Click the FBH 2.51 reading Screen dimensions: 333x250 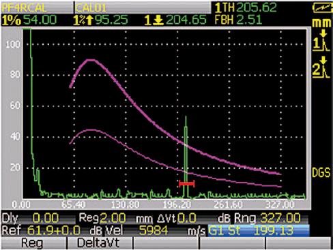pyautogui.click(x=238, y=20)
